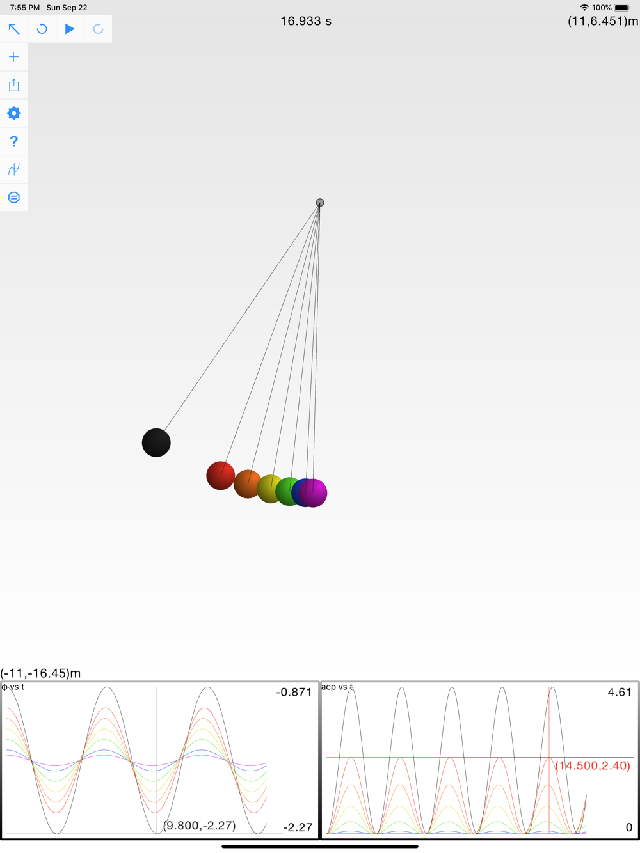Click the -0.871 axis maximum value
640x853 pixels.
coord(294,692)
